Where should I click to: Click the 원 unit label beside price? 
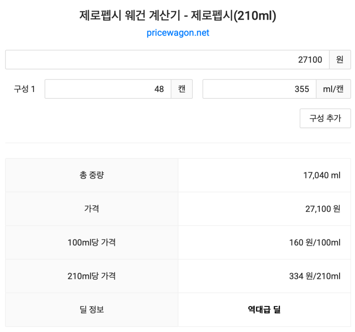click(x=340, y=60)
